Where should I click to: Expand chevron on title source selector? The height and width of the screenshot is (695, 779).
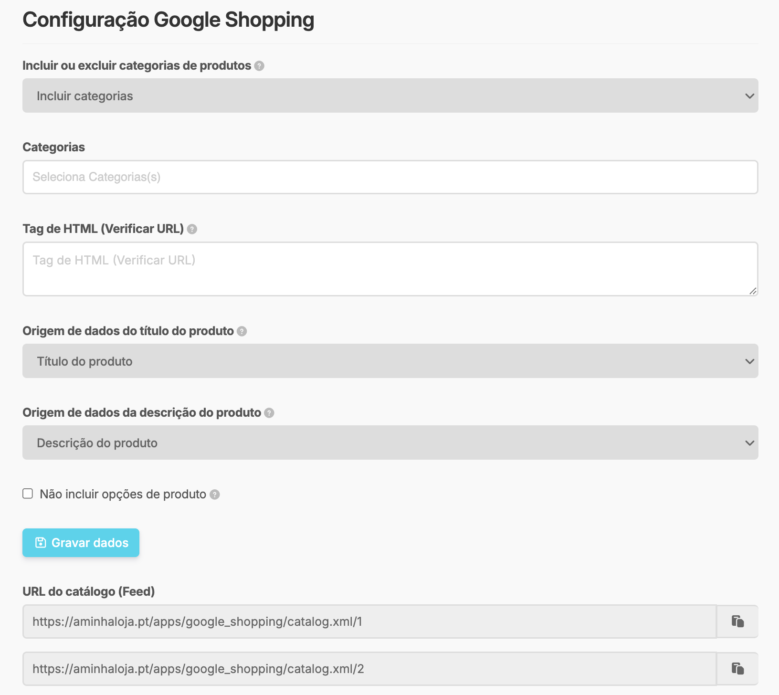750,361
